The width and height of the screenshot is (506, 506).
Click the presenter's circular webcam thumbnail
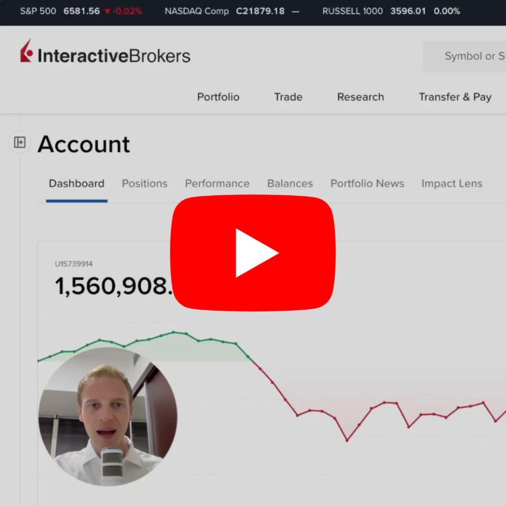click(x=108, y=417)
